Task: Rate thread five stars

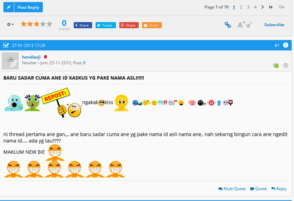Action: (x=49, y=24)
